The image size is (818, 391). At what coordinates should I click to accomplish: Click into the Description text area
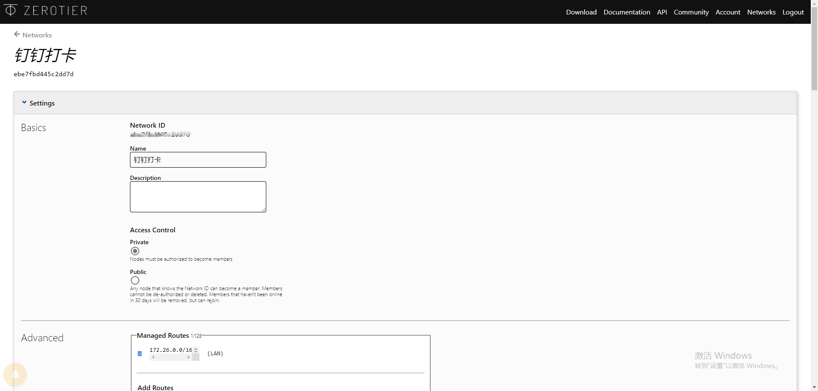pyautogui.click(x=198, y=197)
